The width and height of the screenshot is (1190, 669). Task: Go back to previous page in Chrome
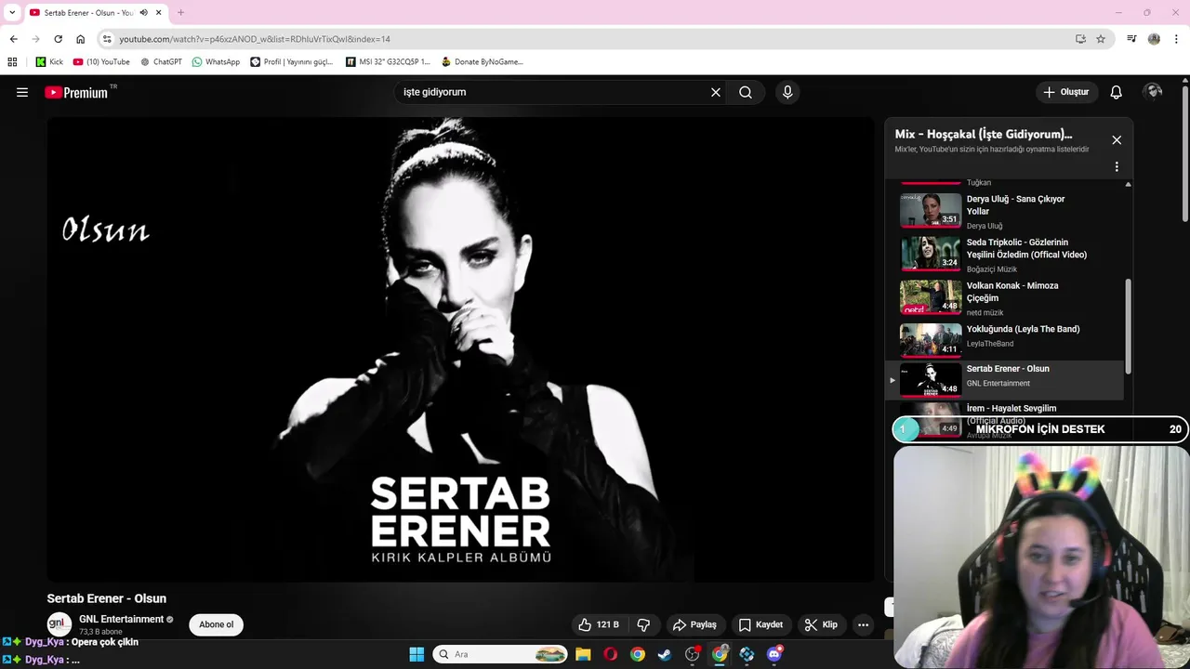(13, 39)
